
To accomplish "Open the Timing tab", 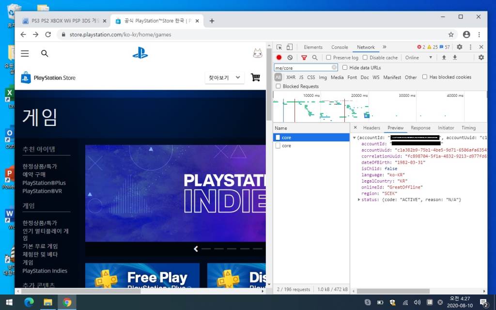I will (468, 128).
